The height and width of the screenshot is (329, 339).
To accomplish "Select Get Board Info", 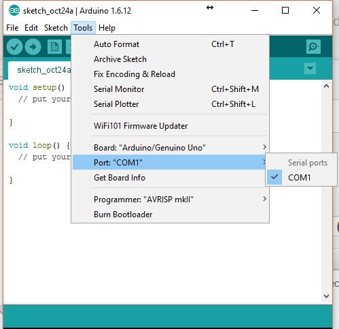I will pos(170,178).
